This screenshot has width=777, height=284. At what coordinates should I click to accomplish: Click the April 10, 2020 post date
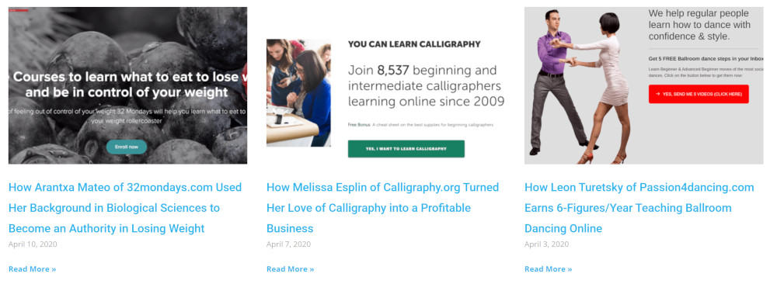(33, 244)
